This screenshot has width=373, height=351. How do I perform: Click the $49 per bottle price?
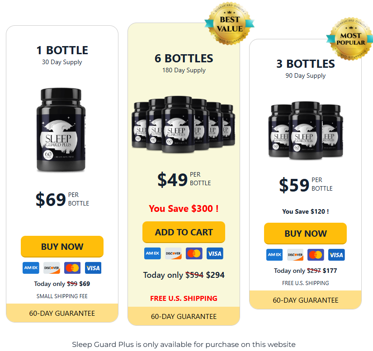[x=184, y=179]
